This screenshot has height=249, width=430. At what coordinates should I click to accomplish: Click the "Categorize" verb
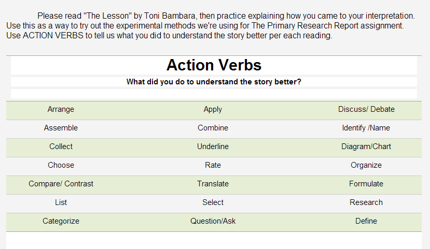[61, 221]
